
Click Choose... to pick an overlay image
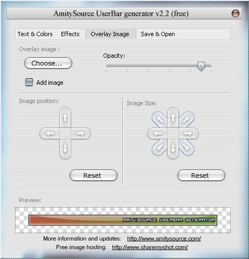pyautogui.click(x=48, y=63)
